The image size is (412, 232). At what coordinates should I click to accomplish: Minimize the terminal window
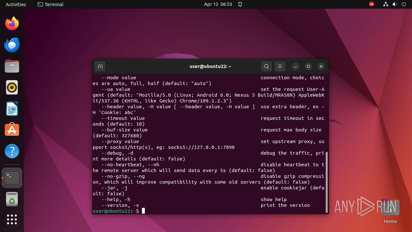coord(295,66)
